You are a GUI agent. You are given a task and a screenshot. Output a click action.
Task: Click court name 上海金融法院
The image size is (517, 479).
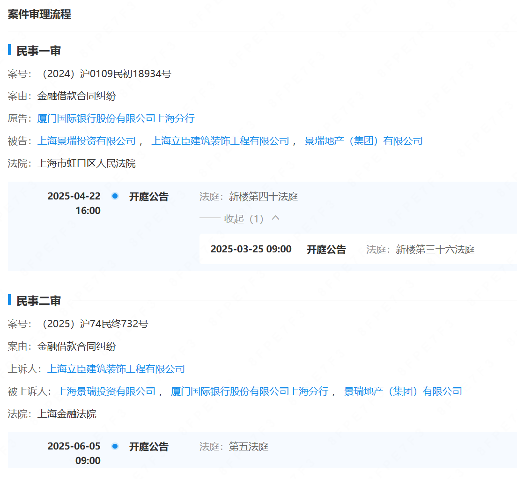click(66, 413)
